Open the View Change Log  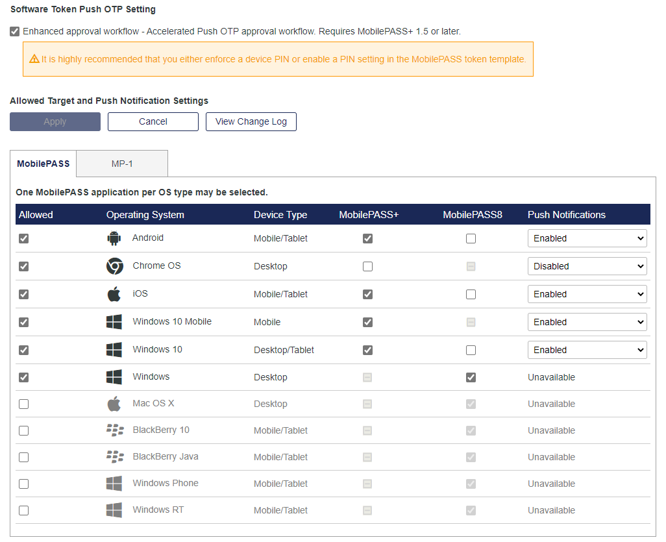(251, 121)
